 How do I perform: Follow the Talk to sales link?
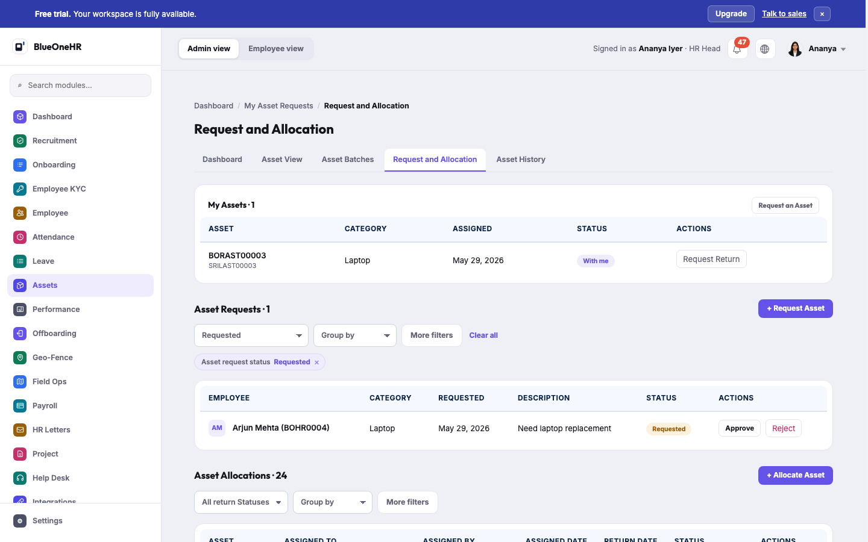(784, 14)
